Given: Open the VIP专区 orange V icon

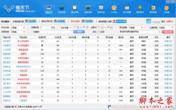Looking at the screenshot, I should (x=114, y=8).
